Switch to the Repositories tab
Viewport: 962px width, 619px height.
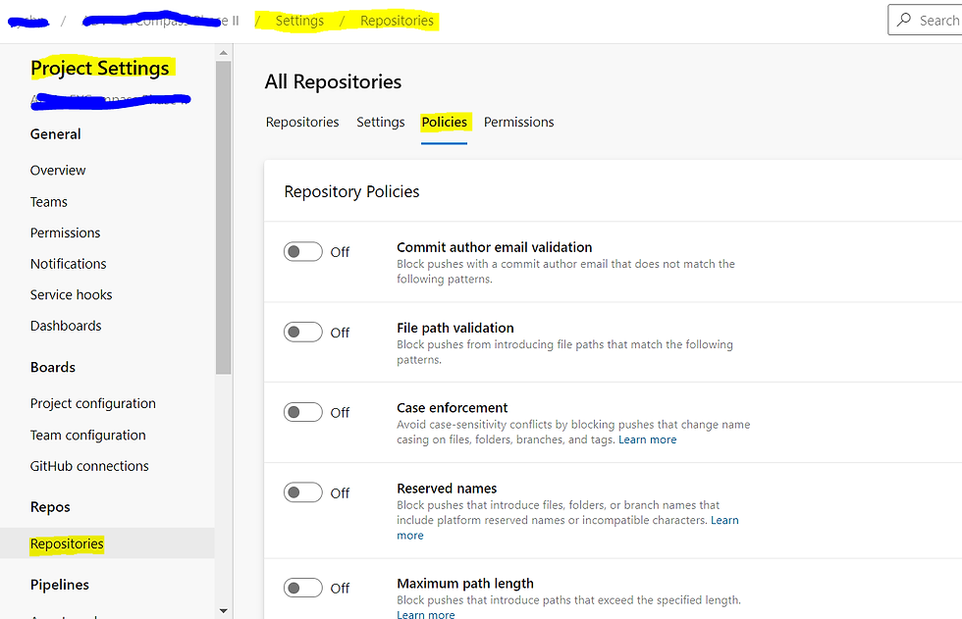coord(302,122)
